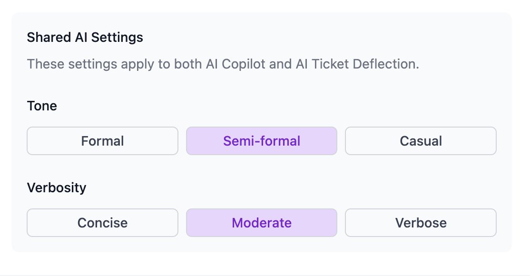Select the Formal tone option
Screen dimensions: 530x276
coord(102,141)
